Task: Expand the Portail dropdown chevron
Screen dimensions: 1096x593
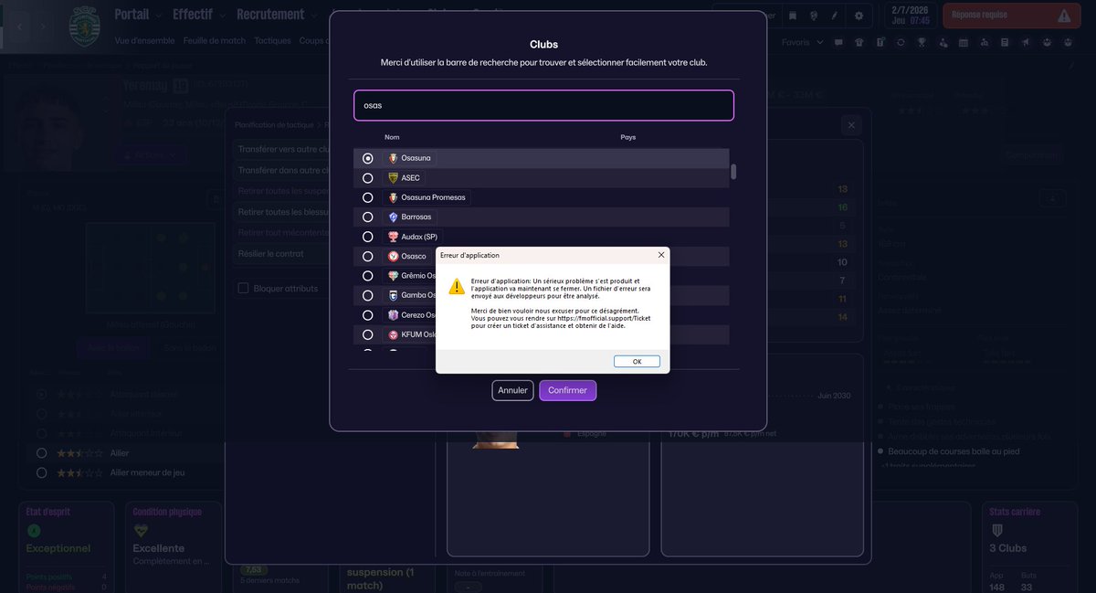Action: pos(159,16)
